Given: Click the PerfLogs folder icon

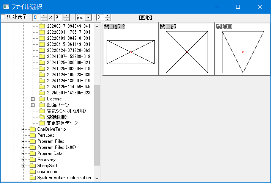Looking at the screenshot, I should [33, 135].
